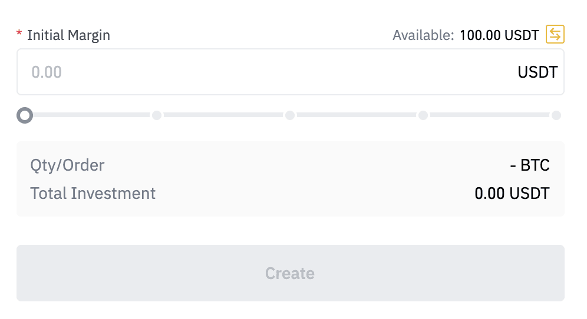Set margin slider to 75% mark
This screenshot has width=587, height=319.
coord(423,115)
